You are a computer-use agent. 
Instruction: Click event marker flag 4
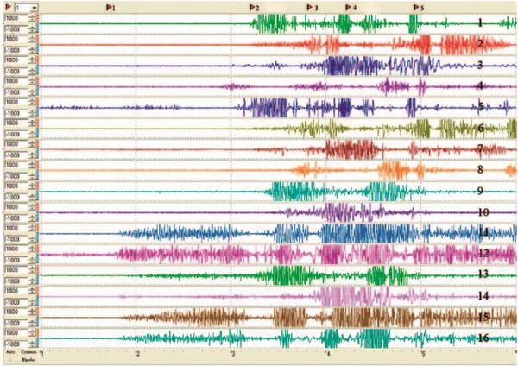(348, 6)
